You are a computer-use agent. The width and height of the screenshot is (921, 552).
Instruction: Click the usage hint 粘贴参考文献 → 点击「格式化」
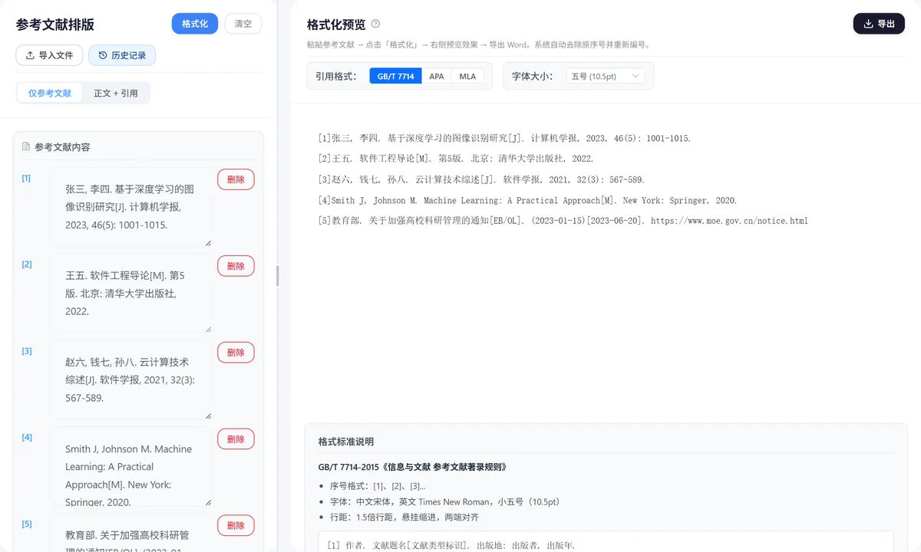478,44
